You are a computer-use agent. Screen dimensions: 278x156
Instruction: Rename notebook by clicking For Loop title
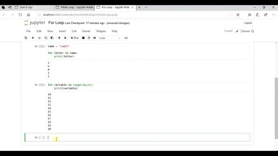tap(56, 23)
